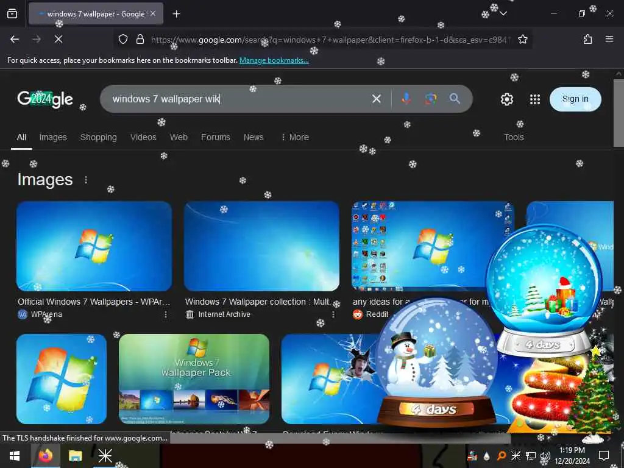Open the notification center icon
This screenshot has width=624, height=468.
(x=604, y=456)
